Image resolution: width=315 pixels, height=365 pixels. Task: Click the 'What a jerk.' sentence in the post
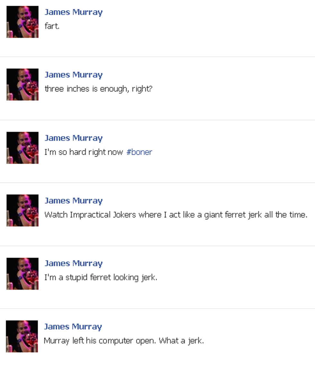click(x=181, y=341)
